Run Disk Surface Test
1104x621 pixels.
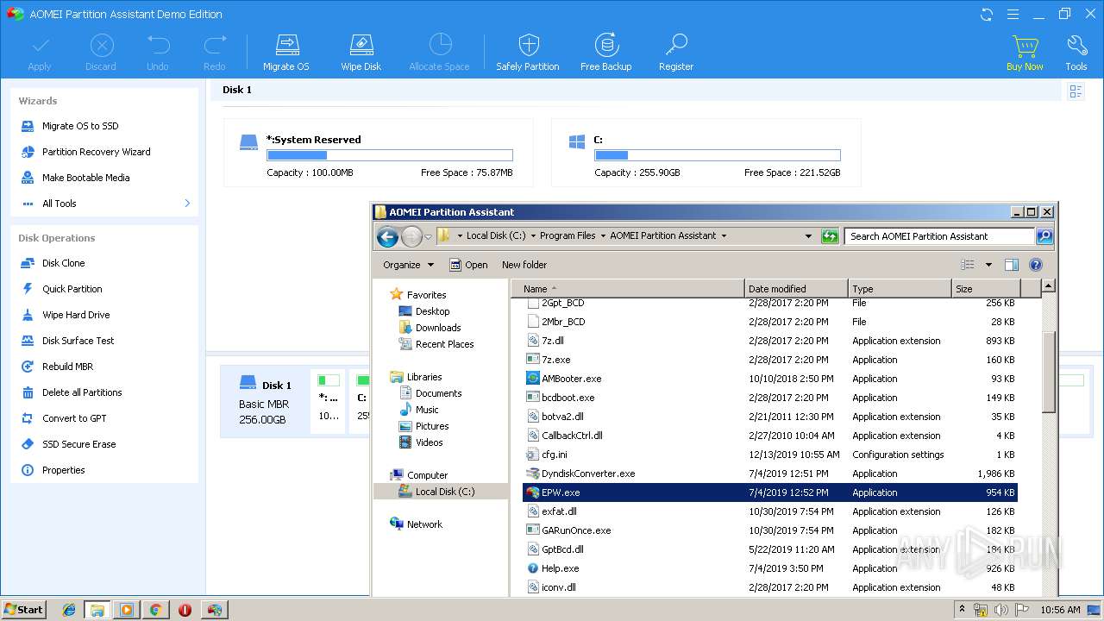pos(78,341)
